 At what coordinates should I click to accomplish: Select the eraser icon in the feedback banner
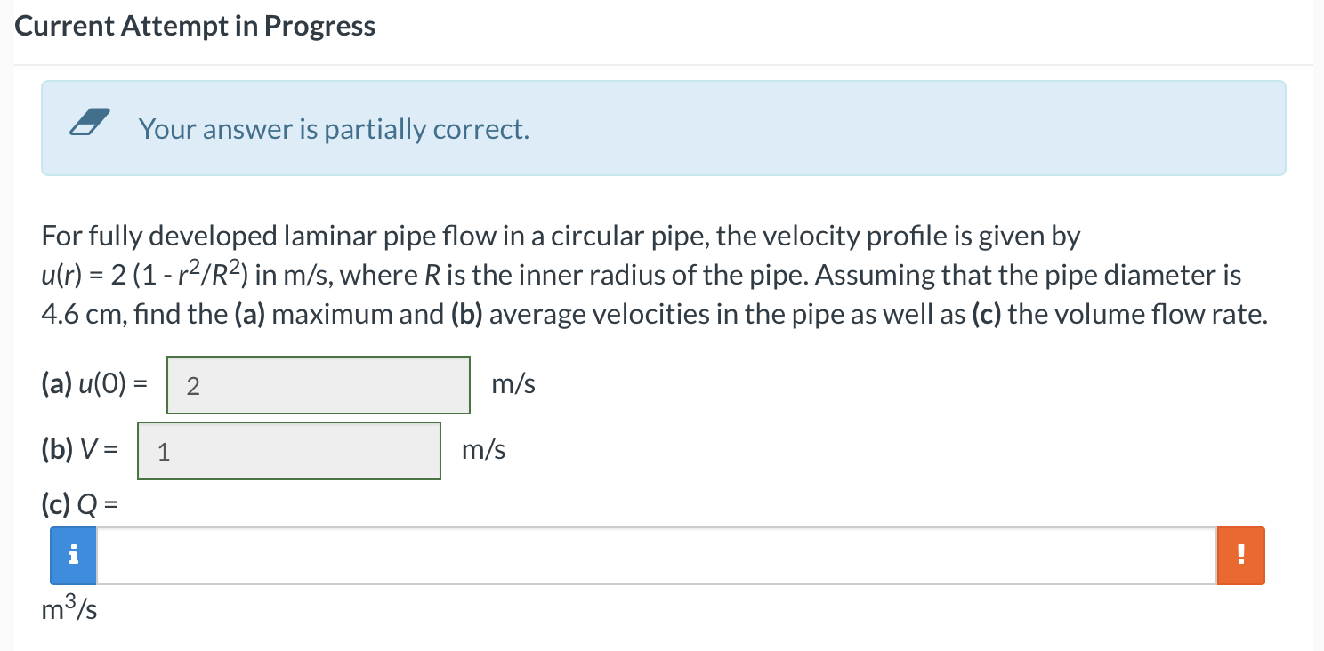(x=89, y=125)
